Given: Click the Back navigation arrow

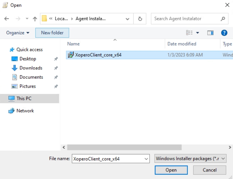Looking at the screenshot, I should click(7, 19).
